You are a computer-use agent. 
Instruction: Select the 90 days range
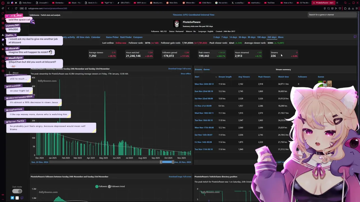coord(252,37)
